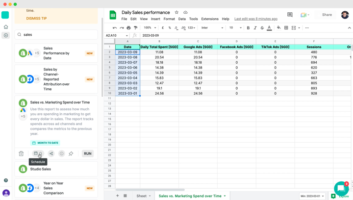Click DISMISS TIP in the sidebar
The width and height of the screenshot is (353, 200).
[36, 19]
